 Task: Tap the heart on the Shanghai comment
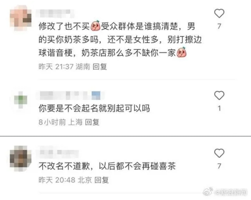pyautogui.click(x=219, y=95)
